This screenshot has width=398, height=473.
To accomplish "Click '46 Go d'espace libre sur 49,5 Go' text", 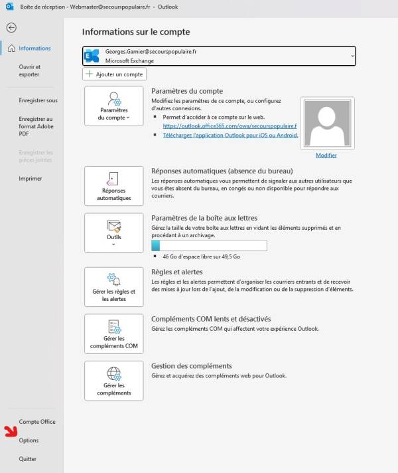I will [x=201, y=256].
